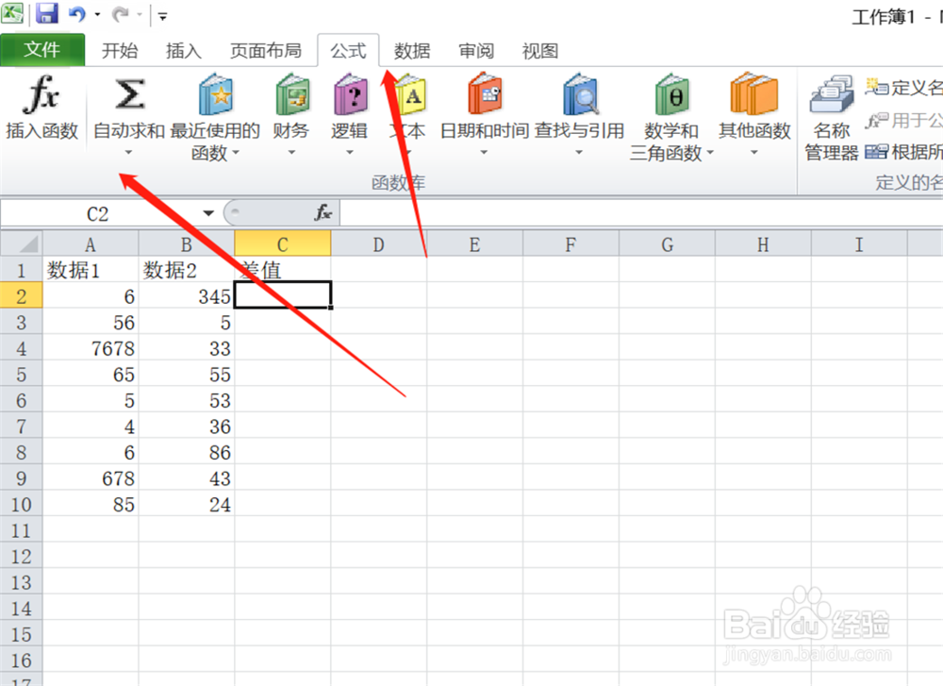This screenshot has height=686, width=943.
Task: Click the Save icon in quick access toolbar
Action: [46, 13]
